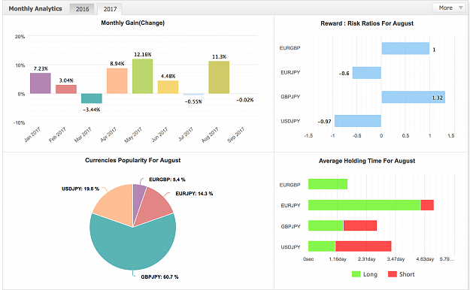Click the Feb 2017 red gain bar
This screenshot has width=470, height=290.
pos(66,89)
